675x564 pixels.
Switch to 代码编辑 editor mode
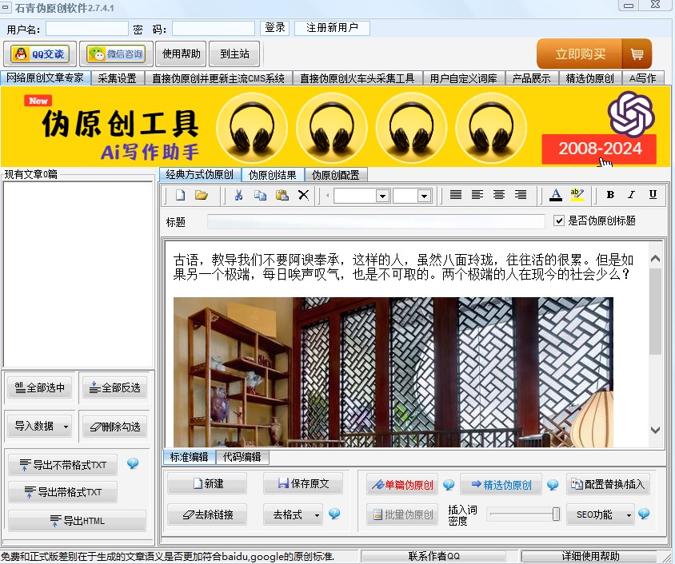tap(242, 457)
